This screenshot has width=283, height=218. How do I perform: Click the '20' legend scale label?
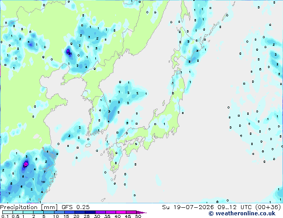point(76,216)
